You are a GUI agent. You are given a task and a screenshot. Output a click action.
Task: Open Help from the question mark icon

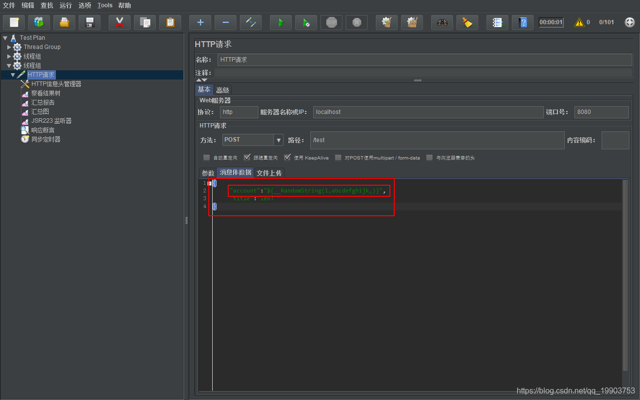(522, 22)
